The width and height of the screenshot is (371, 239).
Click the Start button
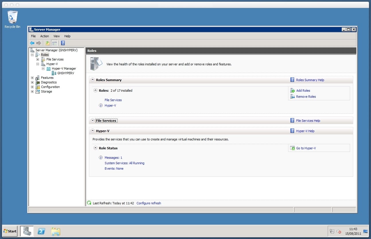[10, 231]
